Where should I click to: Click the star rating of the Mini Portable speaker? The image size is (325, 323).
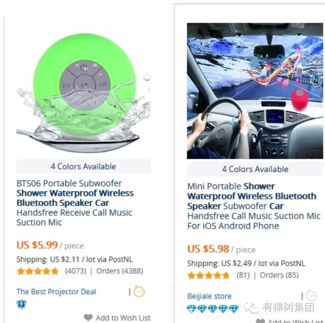click(x=208, y=275)
